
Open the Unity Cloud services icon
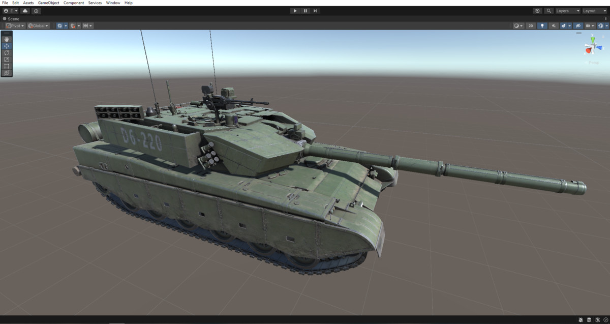pyautogui.click(x=25, y=11)
